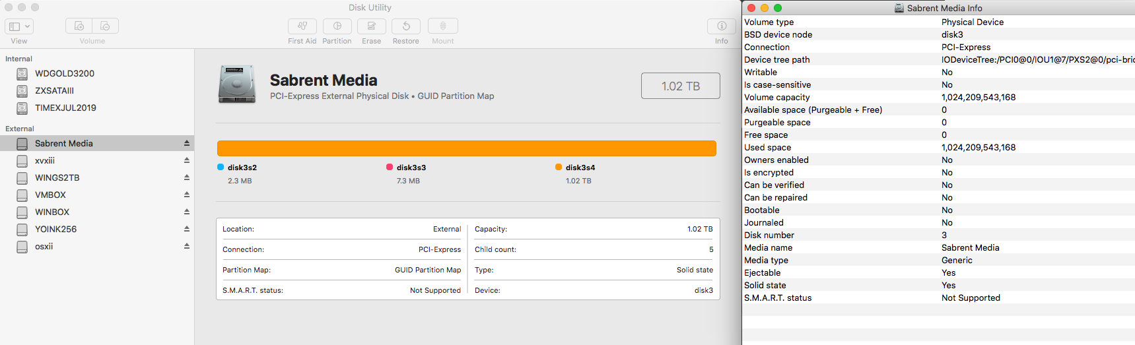Select the WDGOLD3200 internal disk
Viewport: 1135px width, 345px height.
pos(97,73)
